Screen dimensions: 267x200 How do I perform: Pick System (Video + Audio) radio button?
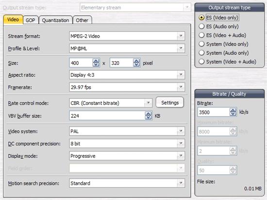(x=228, y=62)
